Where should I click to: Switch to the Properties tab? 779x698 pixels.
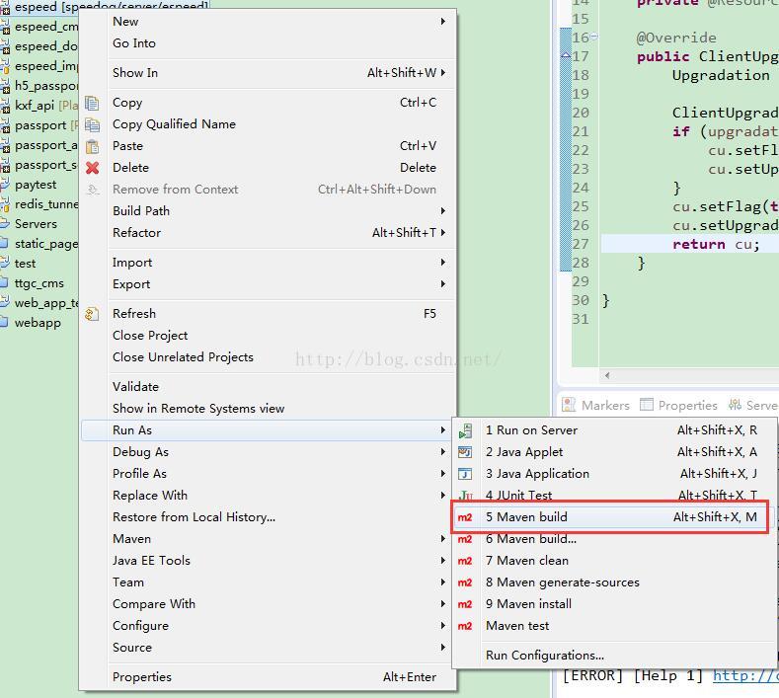[678, 406]
